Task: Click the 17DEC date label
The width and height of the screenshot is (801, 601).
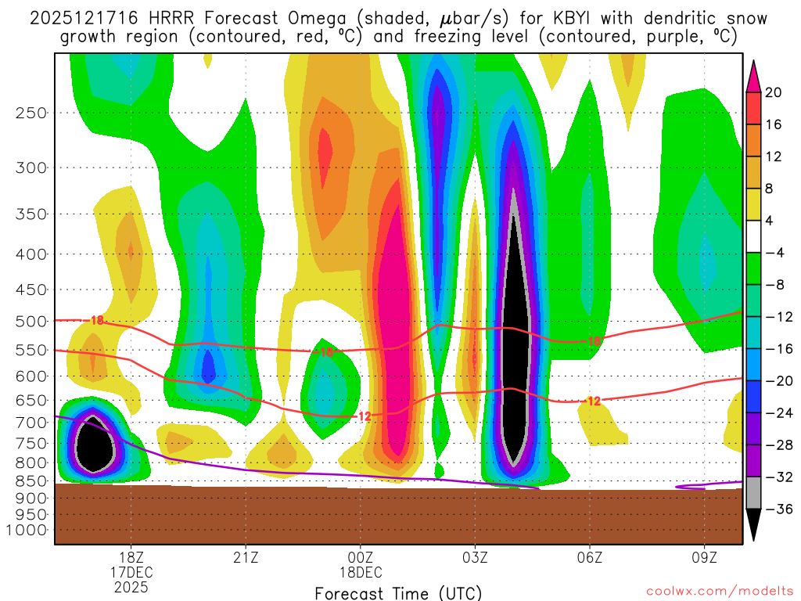Action: coord(131,572)
